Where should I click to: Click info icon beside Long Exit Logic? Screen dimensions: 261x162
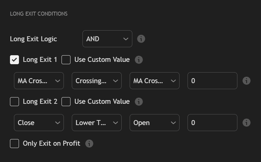point(141,39)
